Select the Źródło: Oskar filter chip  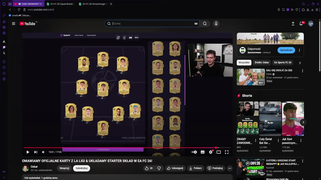(x=262, y=62)
